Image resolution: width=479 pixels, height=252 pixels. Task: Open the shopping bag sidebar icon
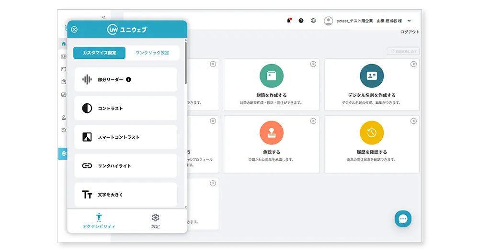(x=64, y=82)
